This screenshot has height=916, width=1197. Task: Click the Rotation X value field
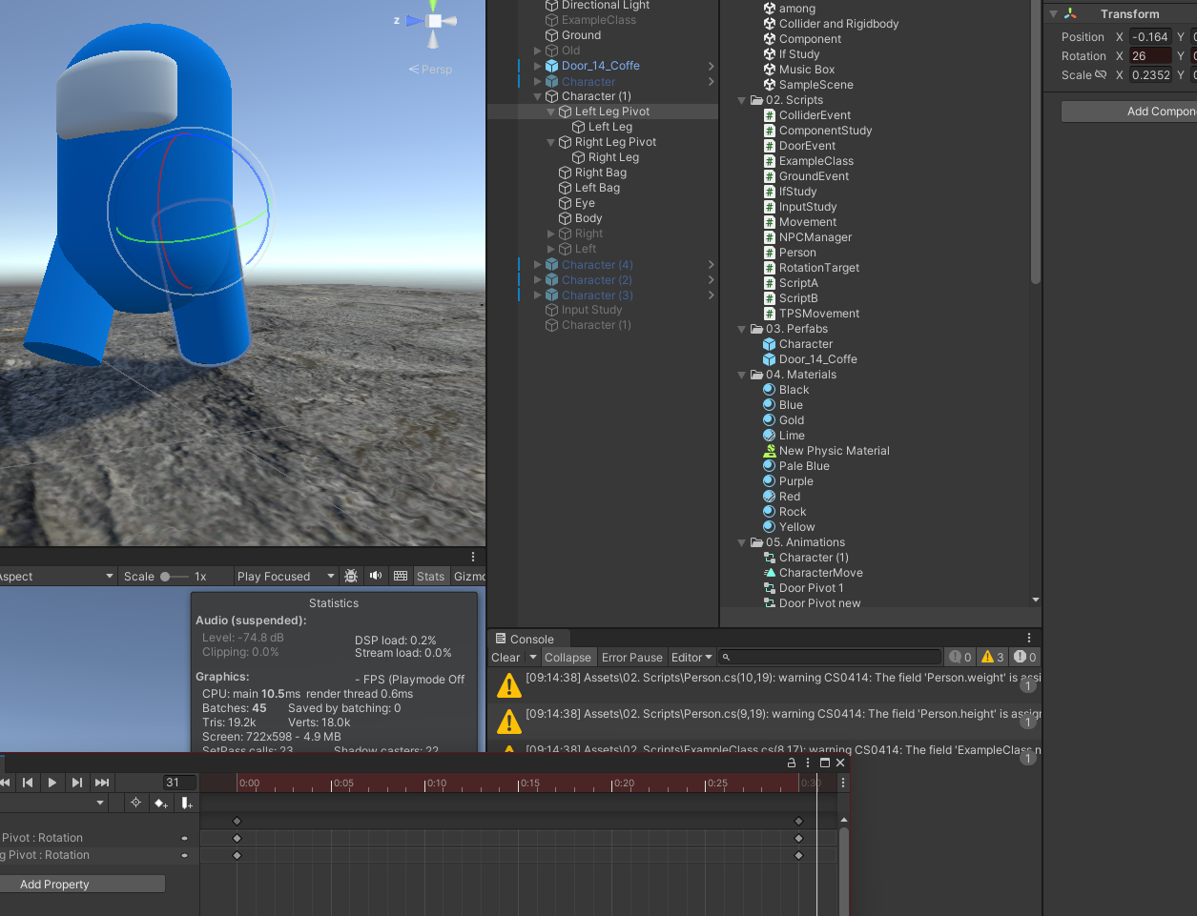[x=1150, y=56]
